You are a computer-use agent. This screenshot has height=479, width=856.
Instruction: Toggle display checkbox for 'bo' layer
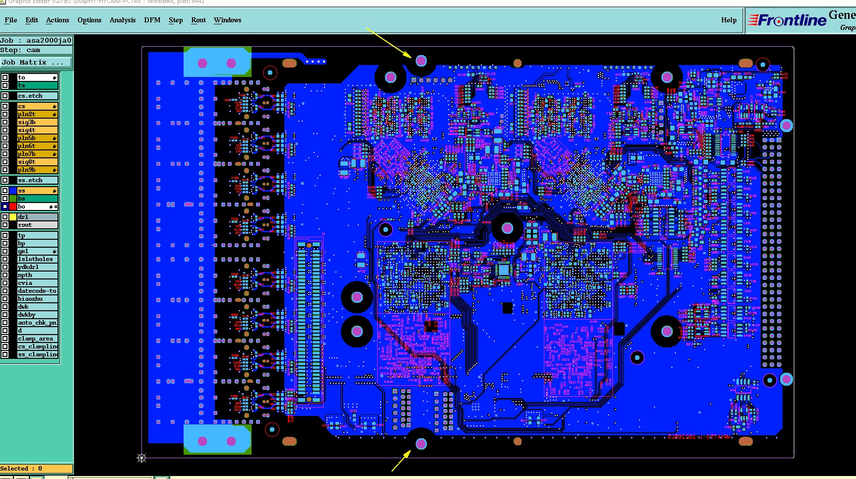(x=5, y=206)
